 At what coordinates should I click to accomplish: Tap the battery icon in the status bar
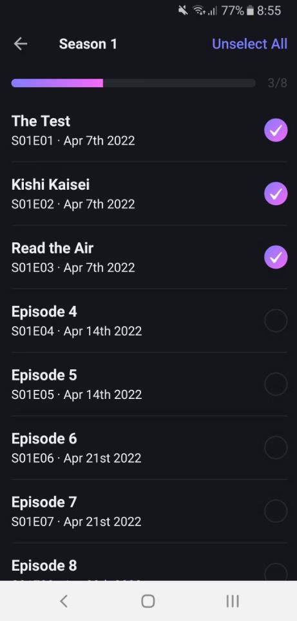[x=249, y=11]
